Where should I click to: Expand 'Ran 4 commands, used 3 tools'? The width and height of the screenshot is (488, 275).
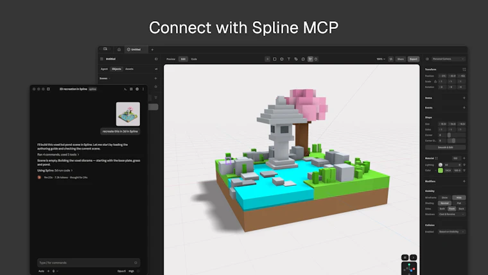click(58, 154)
